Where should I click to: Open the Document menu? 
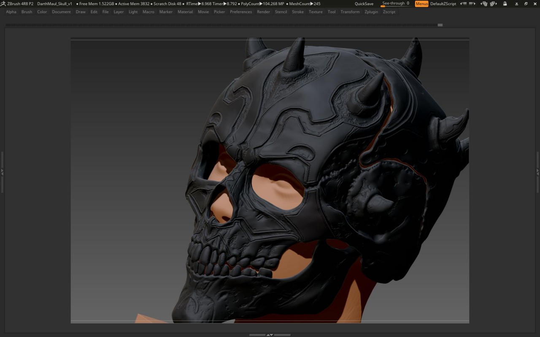[x=61, y=12]
